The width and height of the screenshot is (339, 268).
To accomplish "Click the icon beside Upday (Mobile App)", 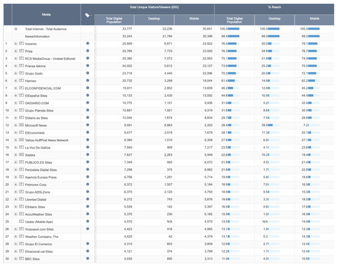I will click(22, 222).
